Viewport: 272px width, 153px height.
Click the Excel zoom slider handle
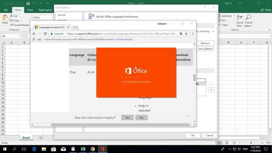click(x=251, y=143)
